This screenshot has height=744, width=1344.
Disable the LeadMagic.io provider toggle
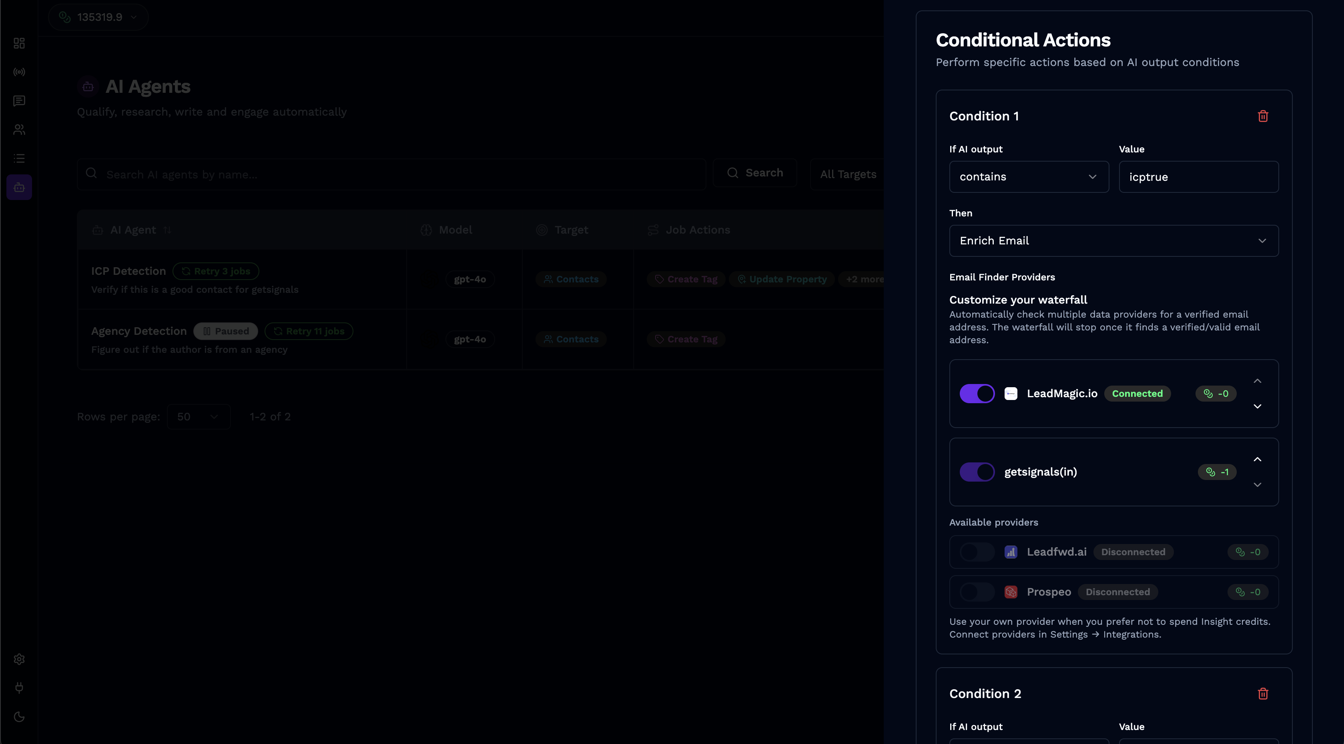tap(977, 394)
